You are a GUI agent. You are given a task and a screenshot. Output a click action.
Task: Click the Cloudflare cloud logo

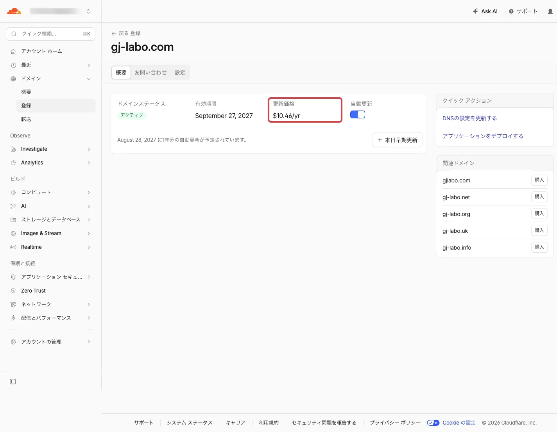(x=14, y=11)
